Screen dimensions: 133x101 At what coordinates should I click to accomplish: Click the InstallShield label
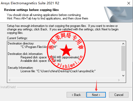(8, 87)
